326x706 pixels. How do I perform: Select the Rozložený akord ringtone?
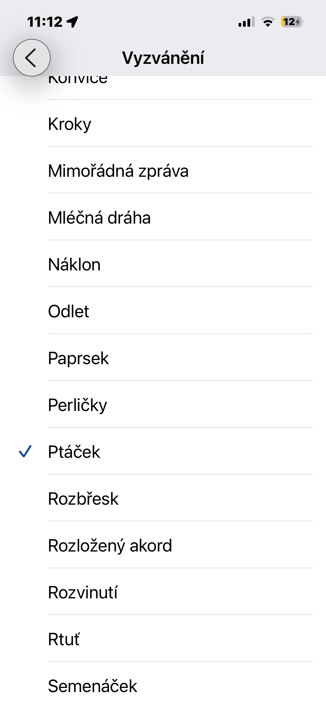(x=110, y=546)
